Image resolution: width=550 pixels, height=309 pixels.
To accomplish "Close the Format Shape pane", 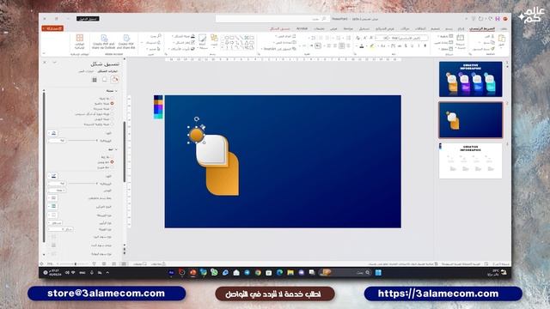I will pos(45,63).
